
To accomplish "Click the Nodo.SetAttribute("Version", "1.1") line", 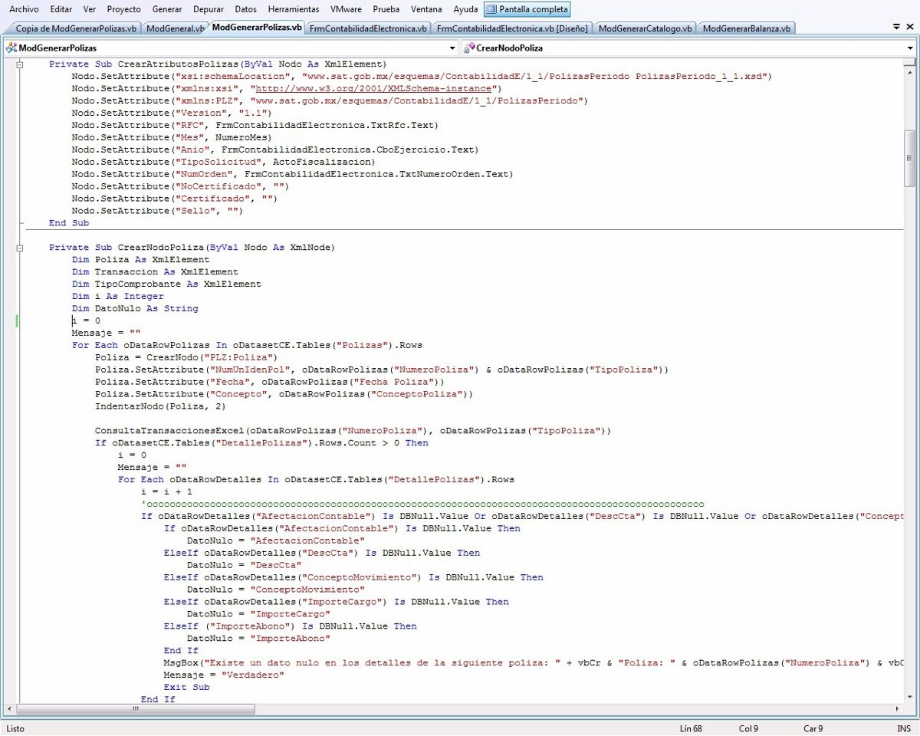I will click(x=172, y=113).
